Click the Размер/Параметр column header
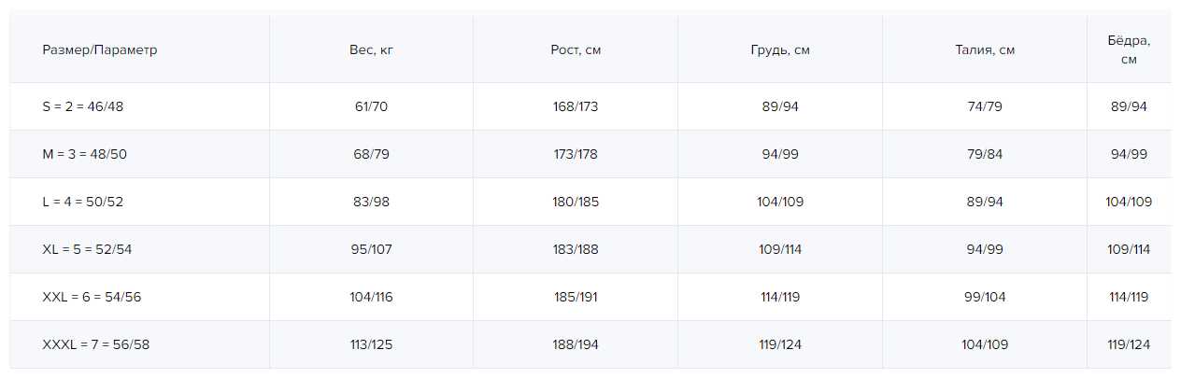This screenshot has width=1181, height=378. click(100, 50)
